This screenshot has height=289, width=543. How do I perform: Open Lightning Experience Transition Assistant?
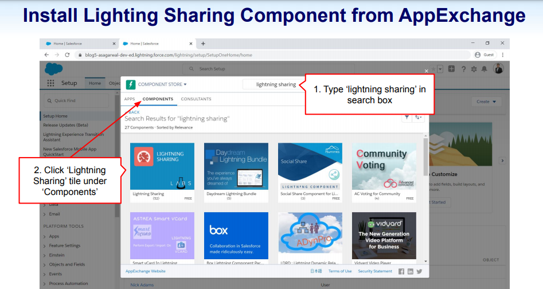pos(73,137)
